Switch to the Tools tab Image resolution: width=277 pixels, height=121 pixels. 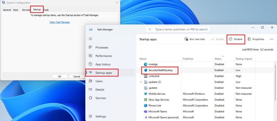pos(46,10)
